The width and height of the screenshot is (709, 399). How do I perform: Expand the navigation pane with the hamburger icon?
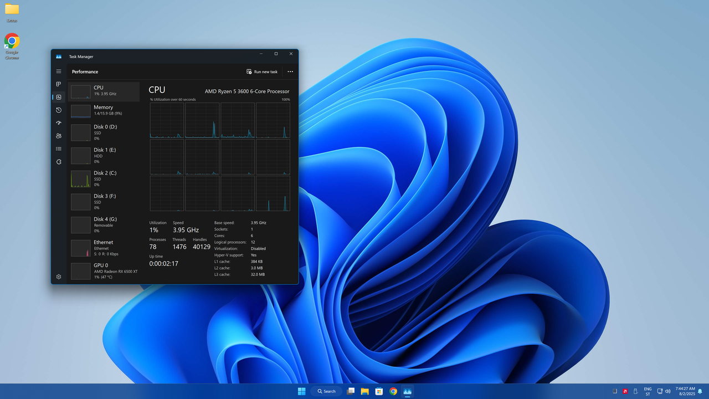tap(59, 71)
